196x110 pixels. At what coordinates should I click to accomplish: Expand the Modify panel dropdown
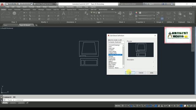point(44,22)
